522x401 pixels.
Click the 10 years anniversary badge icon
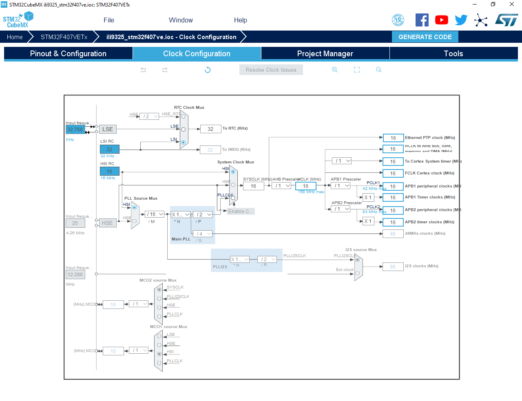click(398, 20)
